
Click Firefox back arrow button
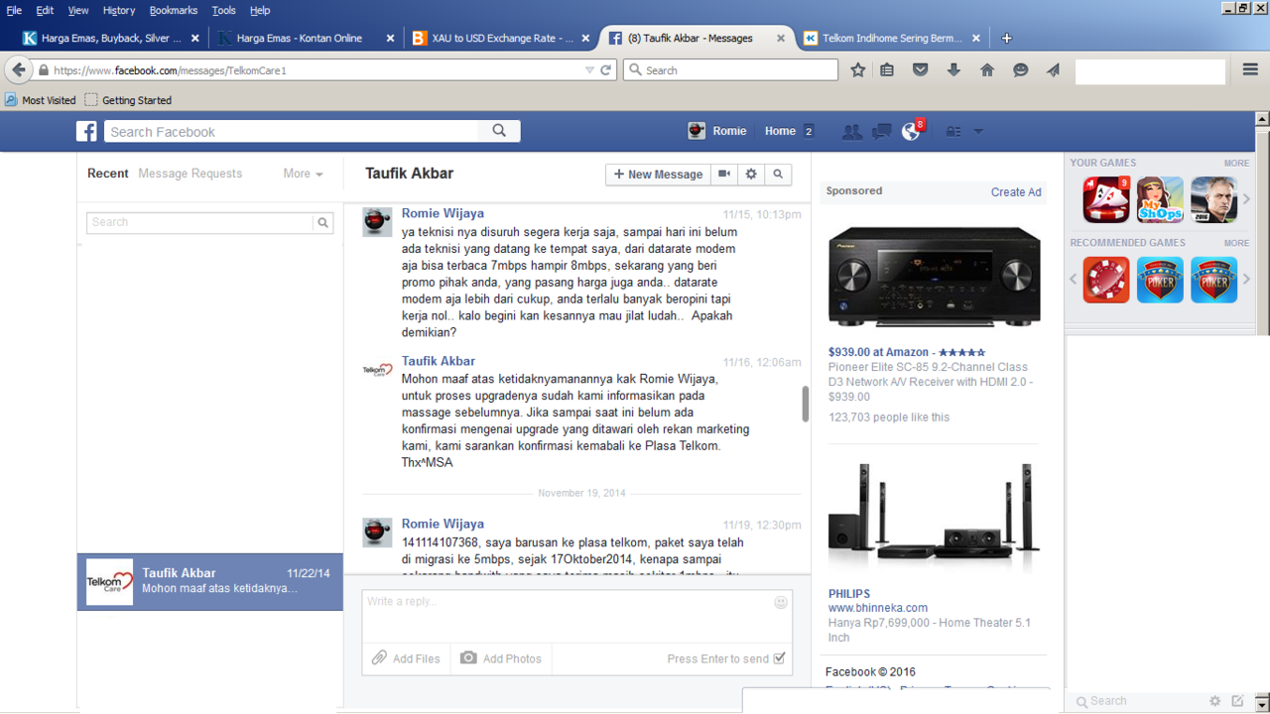pos(18,70)
